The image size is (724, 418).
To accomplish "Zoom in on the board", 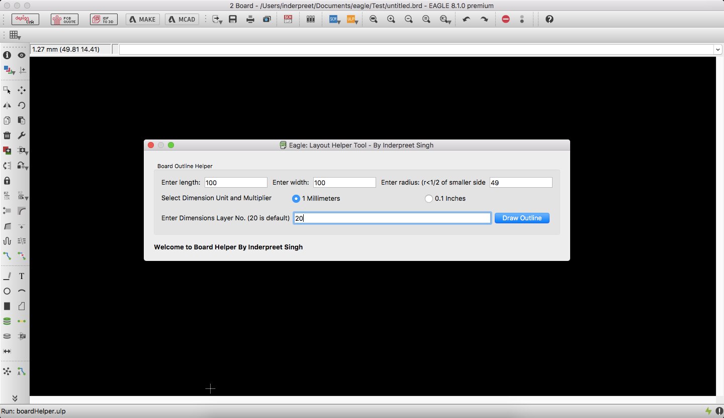I will [391, 19].
